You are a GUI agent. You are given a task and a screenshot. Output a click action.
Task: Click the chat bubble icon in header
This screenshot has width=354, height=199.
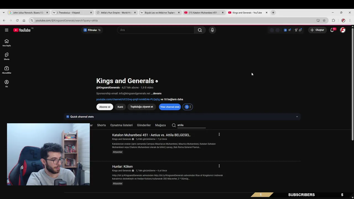pos(300,30)
